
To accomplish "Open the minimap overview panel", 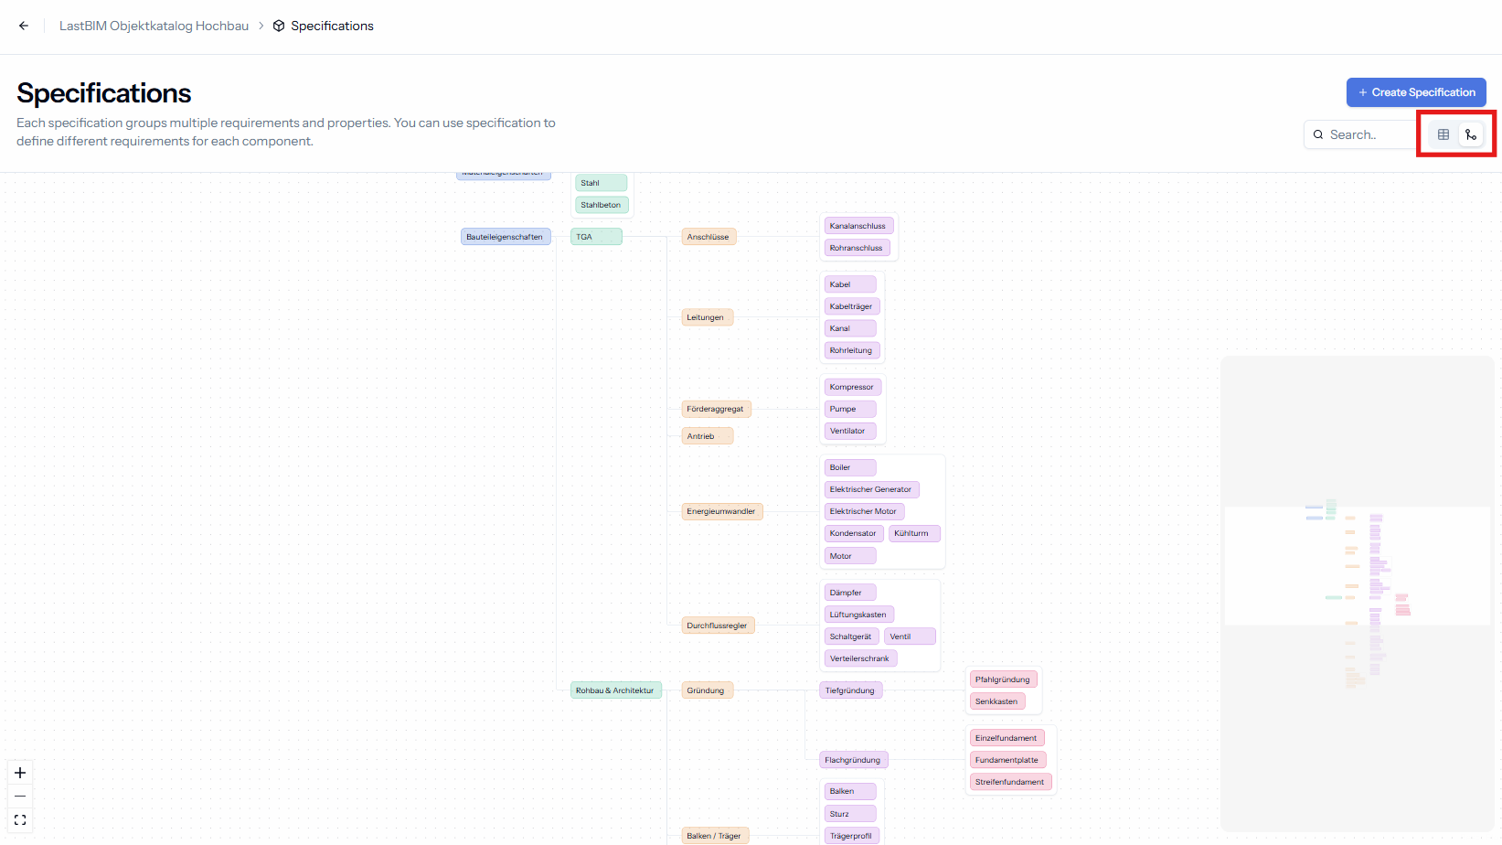I will [x=1358, y=593].
